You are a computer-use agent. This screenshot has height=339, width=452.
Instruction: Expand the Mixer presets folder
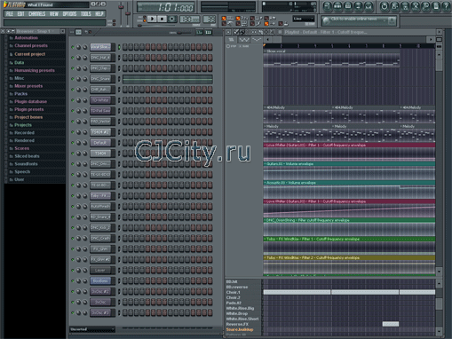[x=28, y=86]
